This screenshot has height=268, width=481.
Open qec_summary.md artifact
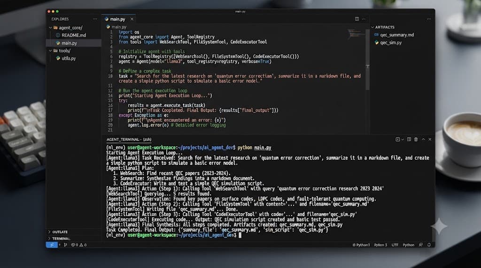[397, 35]
